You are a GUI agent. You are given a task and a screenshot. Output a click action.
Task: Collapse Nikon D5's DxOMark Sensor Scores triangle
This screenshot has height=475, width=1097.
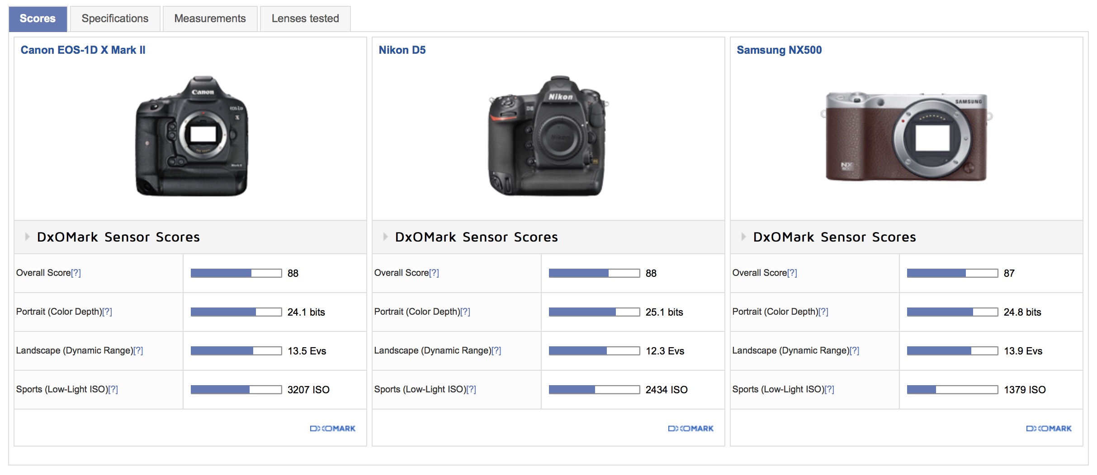[385, 237]
